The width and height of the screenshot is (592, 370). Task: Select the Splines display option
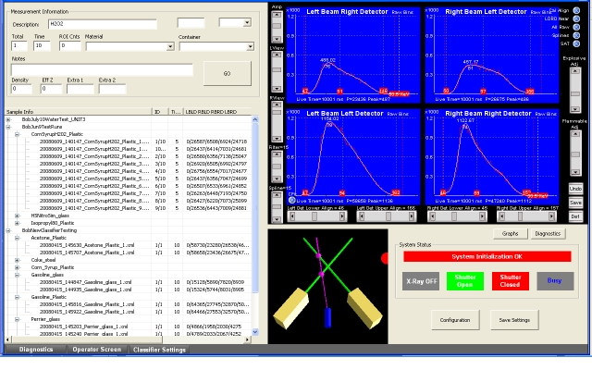(x=577, y=36)
